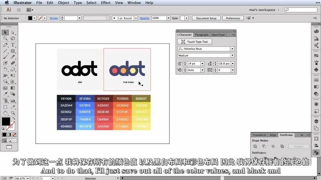Screen dimensions: 321x180
Task: Choose the Eraser tool
Action: pyautogui.click(x=13, y=63)
